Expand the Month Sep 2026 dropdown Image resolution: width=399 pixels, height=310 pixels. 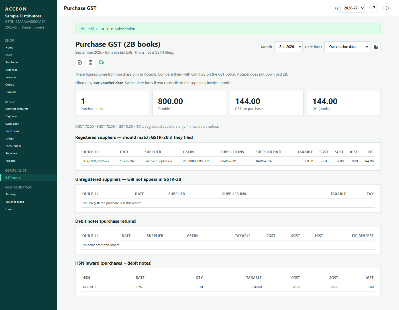coord(288,47)
